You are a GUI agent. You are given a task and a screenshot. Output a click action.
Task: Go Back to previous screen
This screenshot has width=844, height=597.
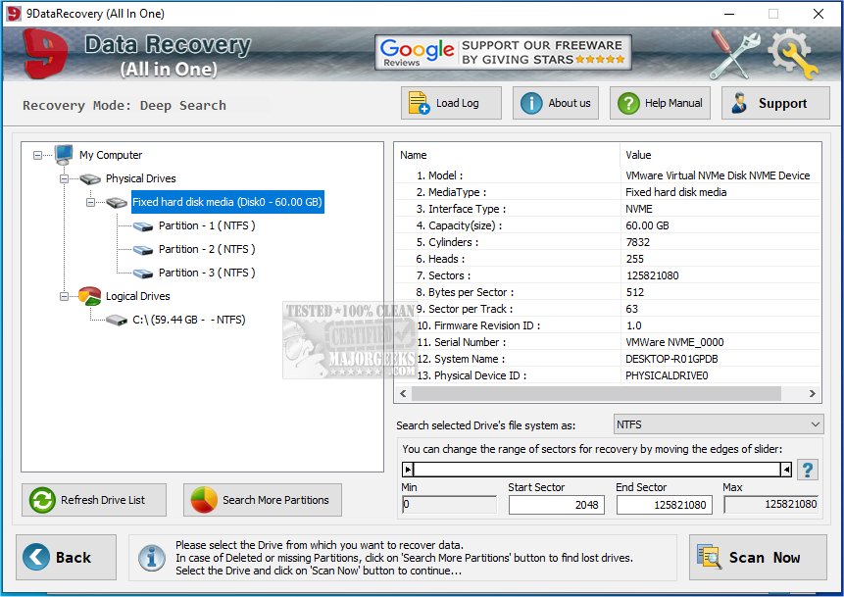click(66, 557)
